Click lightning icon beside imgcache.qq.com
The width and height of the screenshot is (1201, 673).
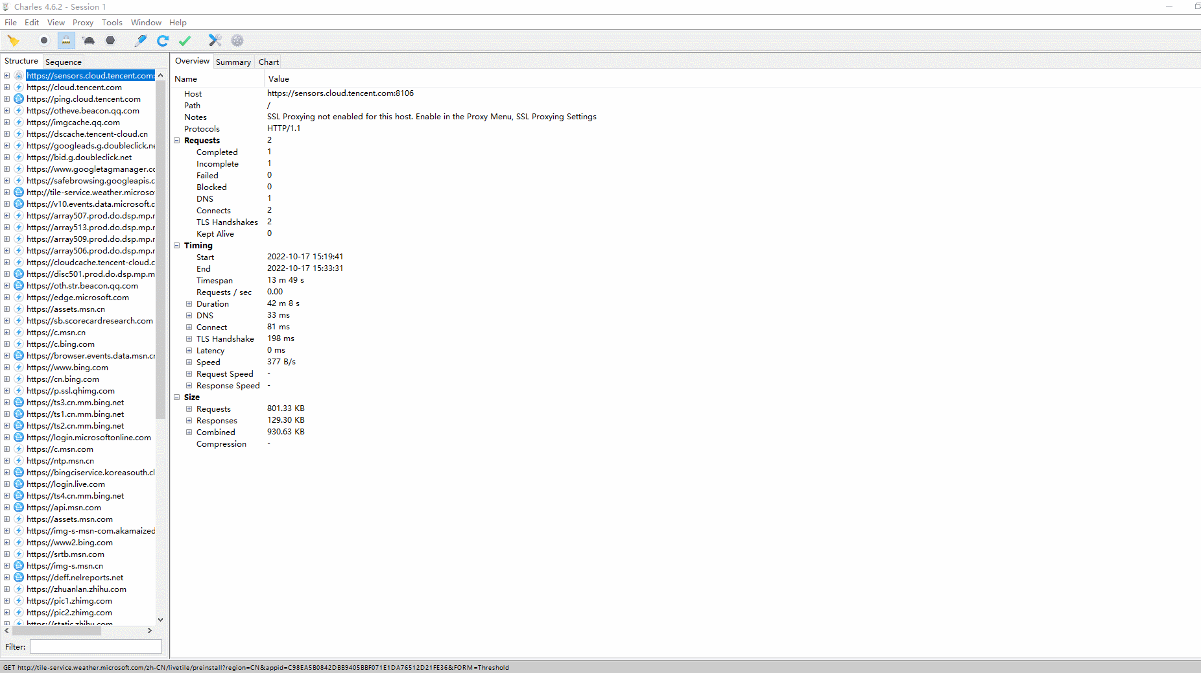click(x=19, y=123)
